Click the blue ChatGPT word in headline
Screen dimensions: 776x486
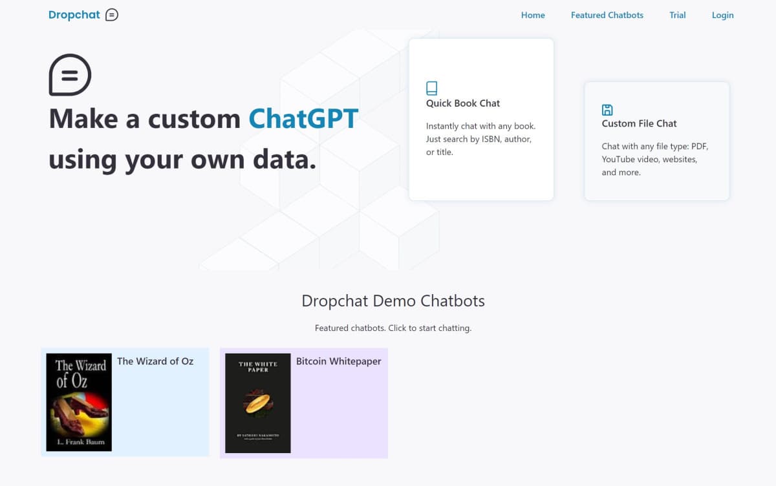[303, 119]
